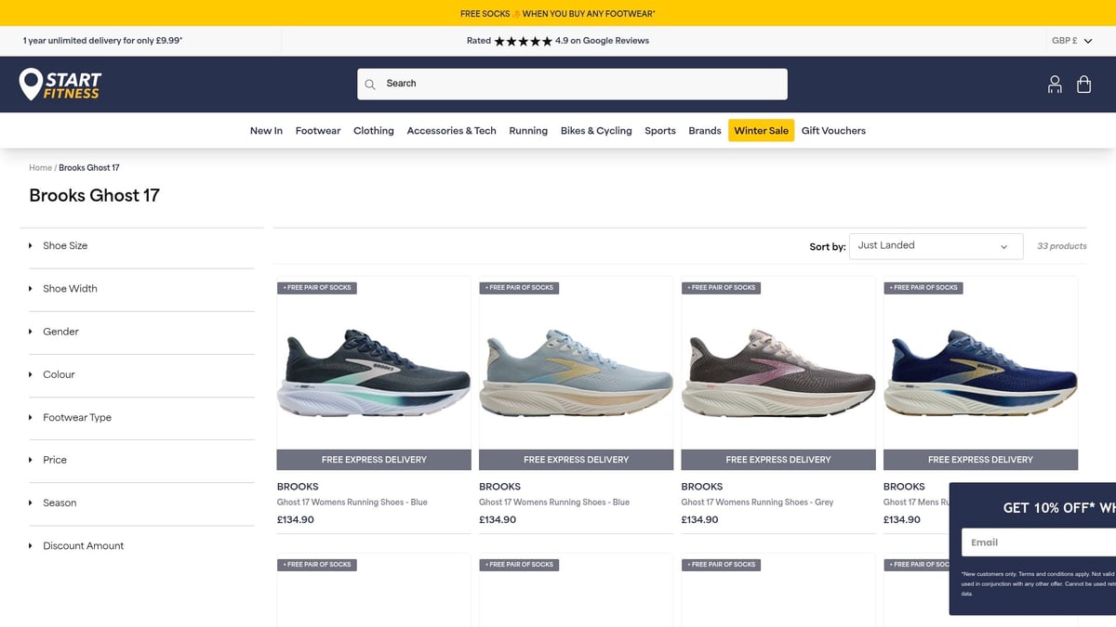Click the first product's Womens Blue title

pyautogui.click(x=352, y=503)
